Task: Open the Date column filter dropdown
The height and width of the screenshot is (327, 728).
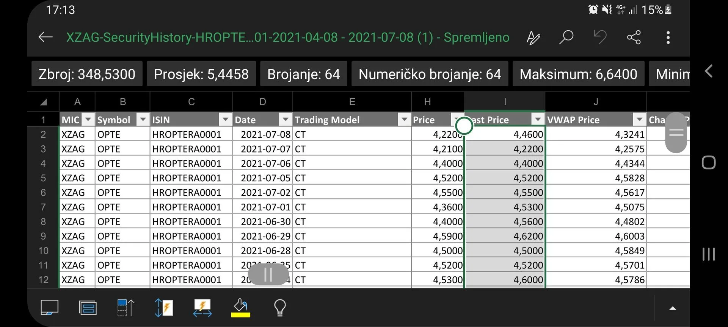Action: [286, 120]
